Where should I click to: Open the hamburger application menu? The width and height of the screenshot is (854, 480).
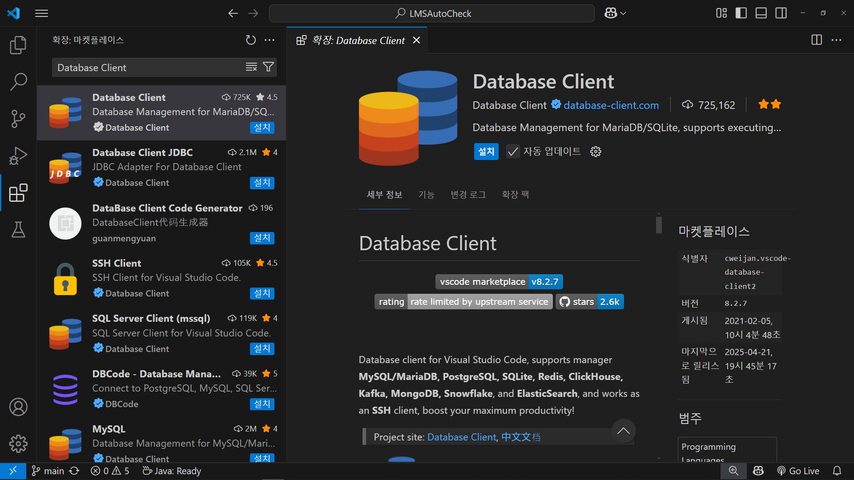tap(41, 13)
